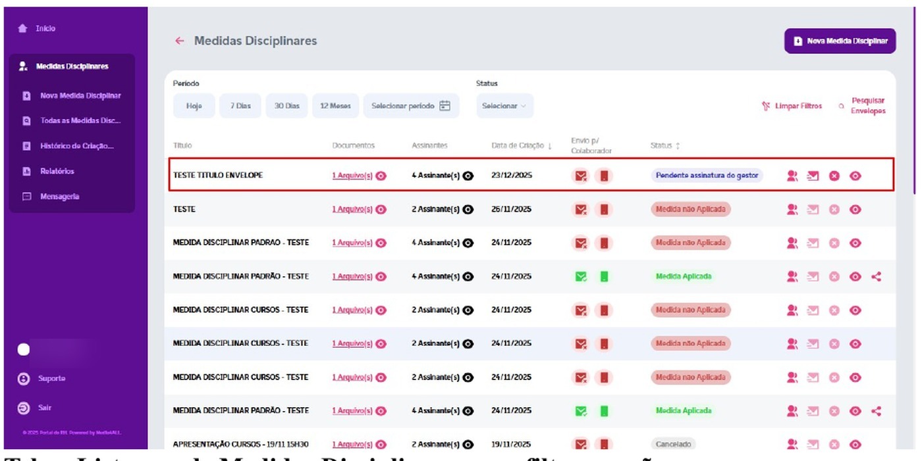Screen dimensions: 922x461
Task: Filter period by Hoje
Action: pyautogui.click(x=194, y=106)
